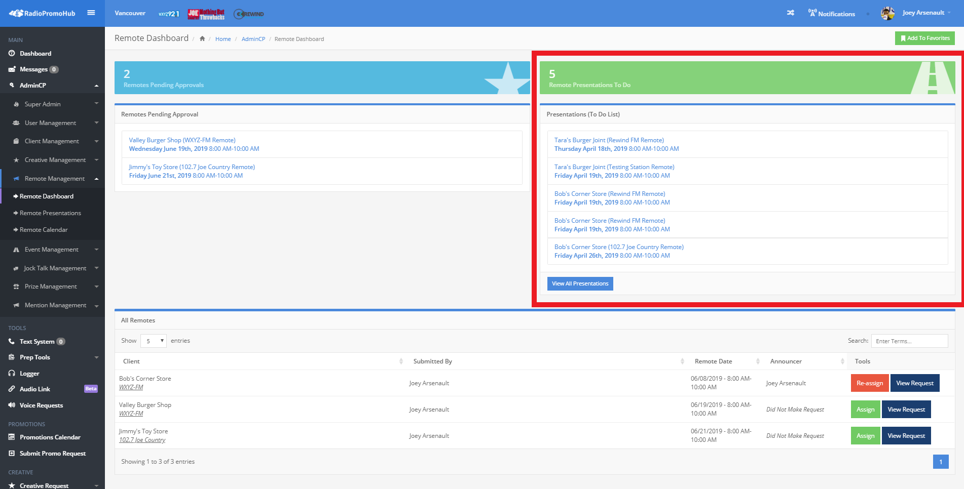Screen dimensions: 964x489
Task: Select the WXYZ 92.1 station logo
Action: [x=169, y=14]
